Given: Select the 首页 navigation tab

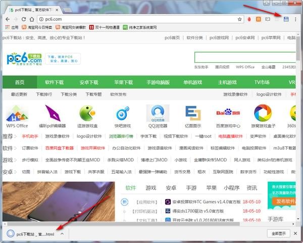Looking at the screenshot, I should click(x=20, y=82).
